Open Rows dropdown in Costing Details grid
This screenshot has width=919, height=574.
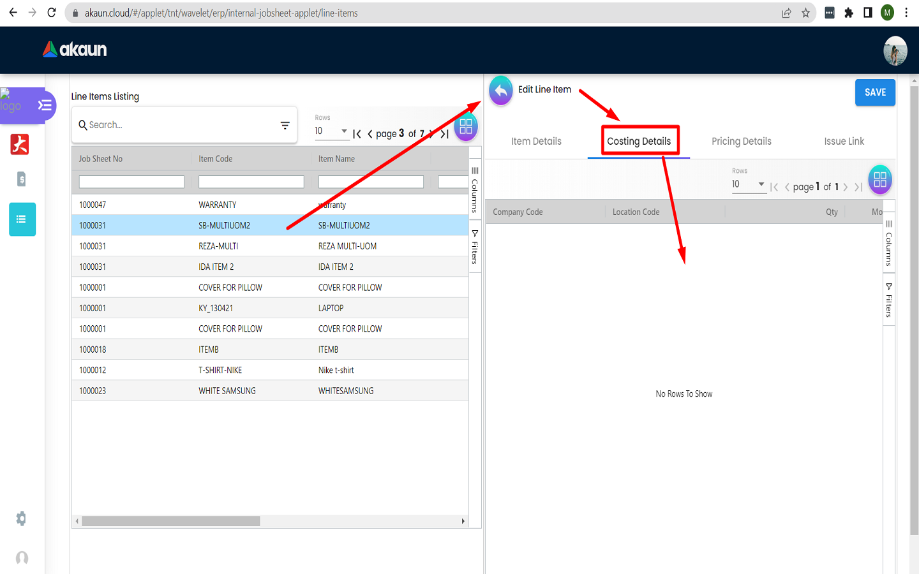pos(749,184)
